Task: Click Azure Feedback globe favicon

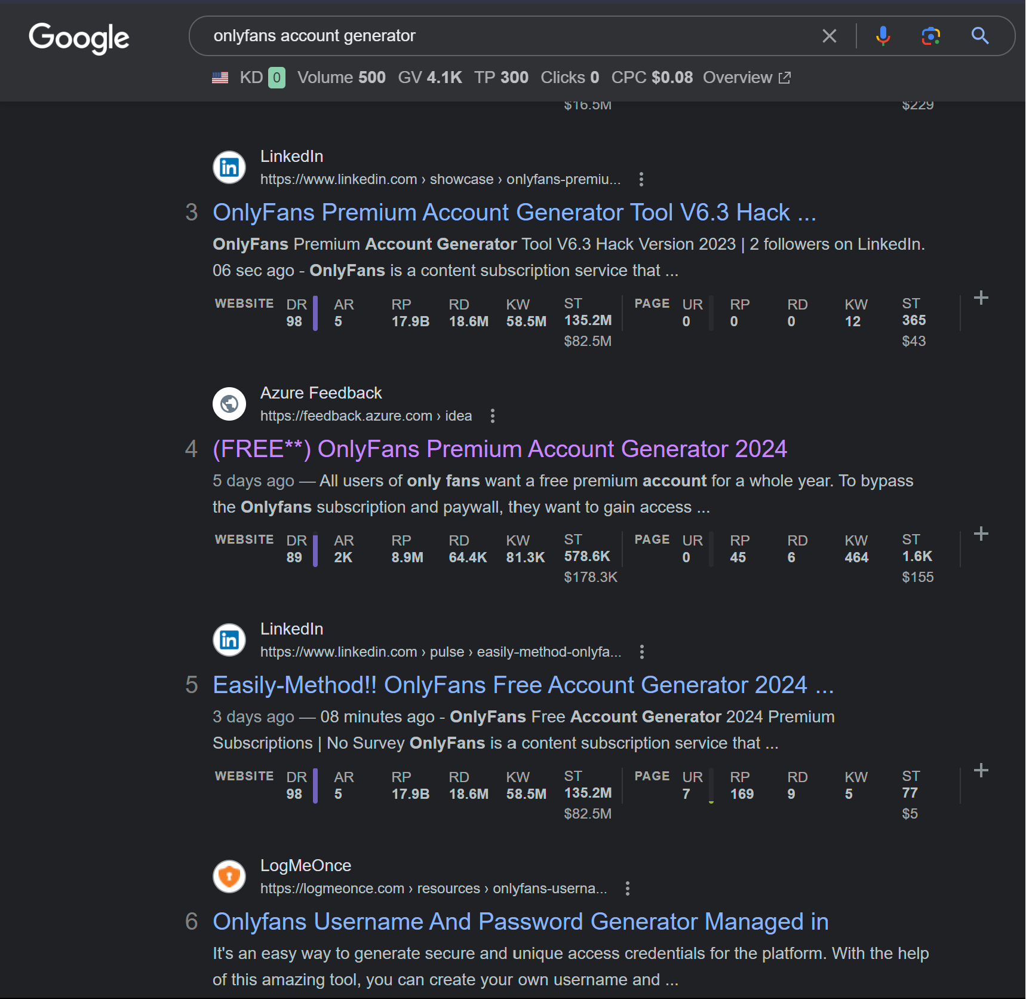Action: [229, 404]
